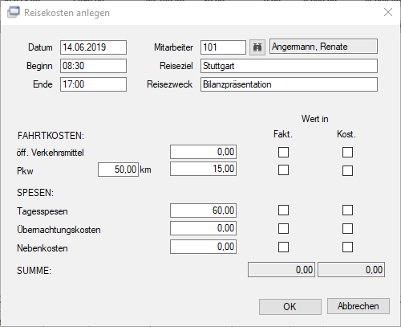Click the Pkw cost field 15,00
This screenshot has height=327, width=401.
pos(203,169)
